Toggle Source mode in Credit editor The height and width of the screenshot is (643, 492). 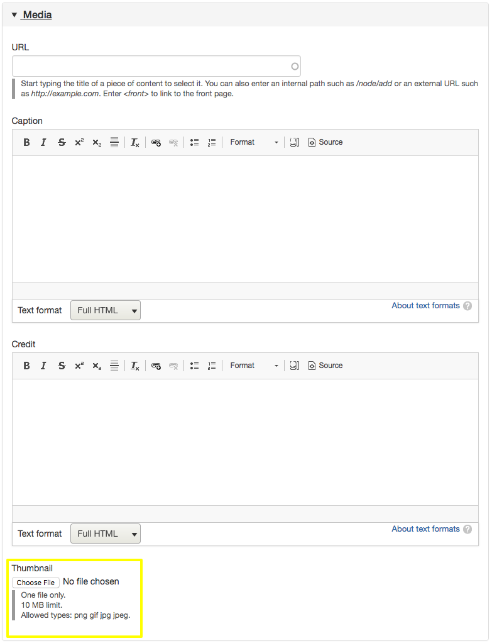coord(325,366)
